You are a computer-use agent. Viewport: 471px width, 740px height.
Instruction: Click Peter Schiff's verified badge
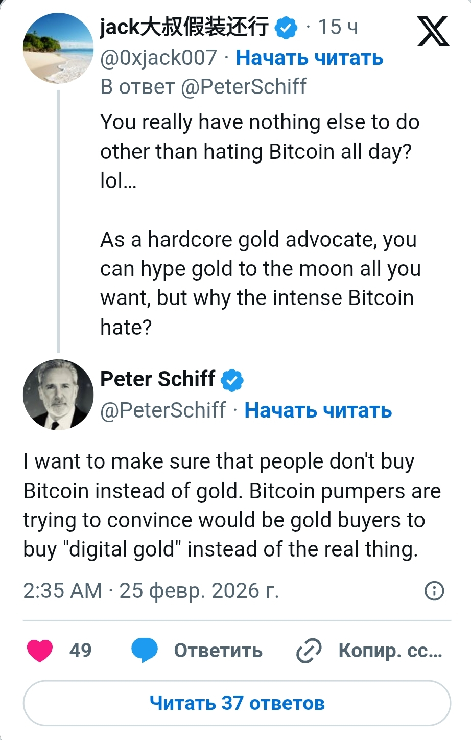232,380
